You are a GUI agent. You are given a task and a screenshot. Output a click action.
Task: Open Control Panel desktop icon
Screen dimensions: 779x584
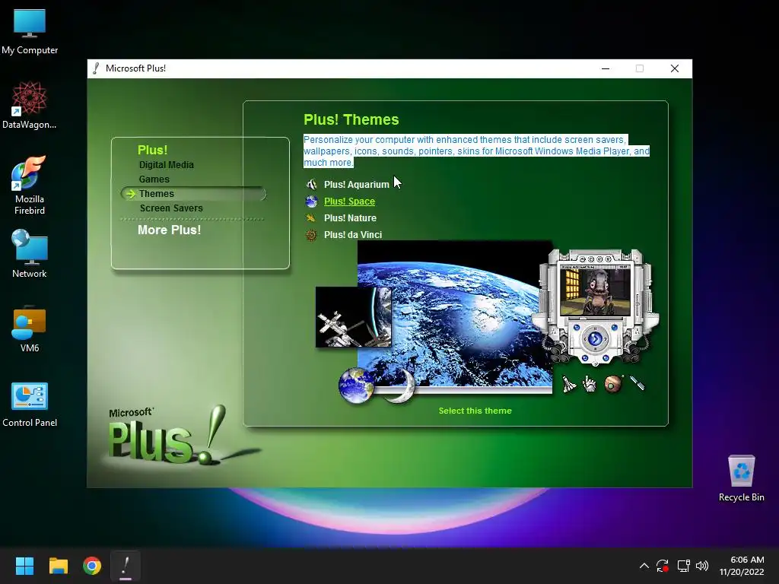[x=30, y=405]
